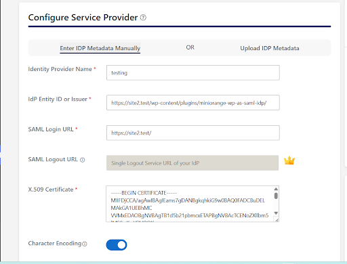The height and width of the screenshot is (264, 347).
Task: Click the SAML Login URL label
Action: [x=51, y=129]
